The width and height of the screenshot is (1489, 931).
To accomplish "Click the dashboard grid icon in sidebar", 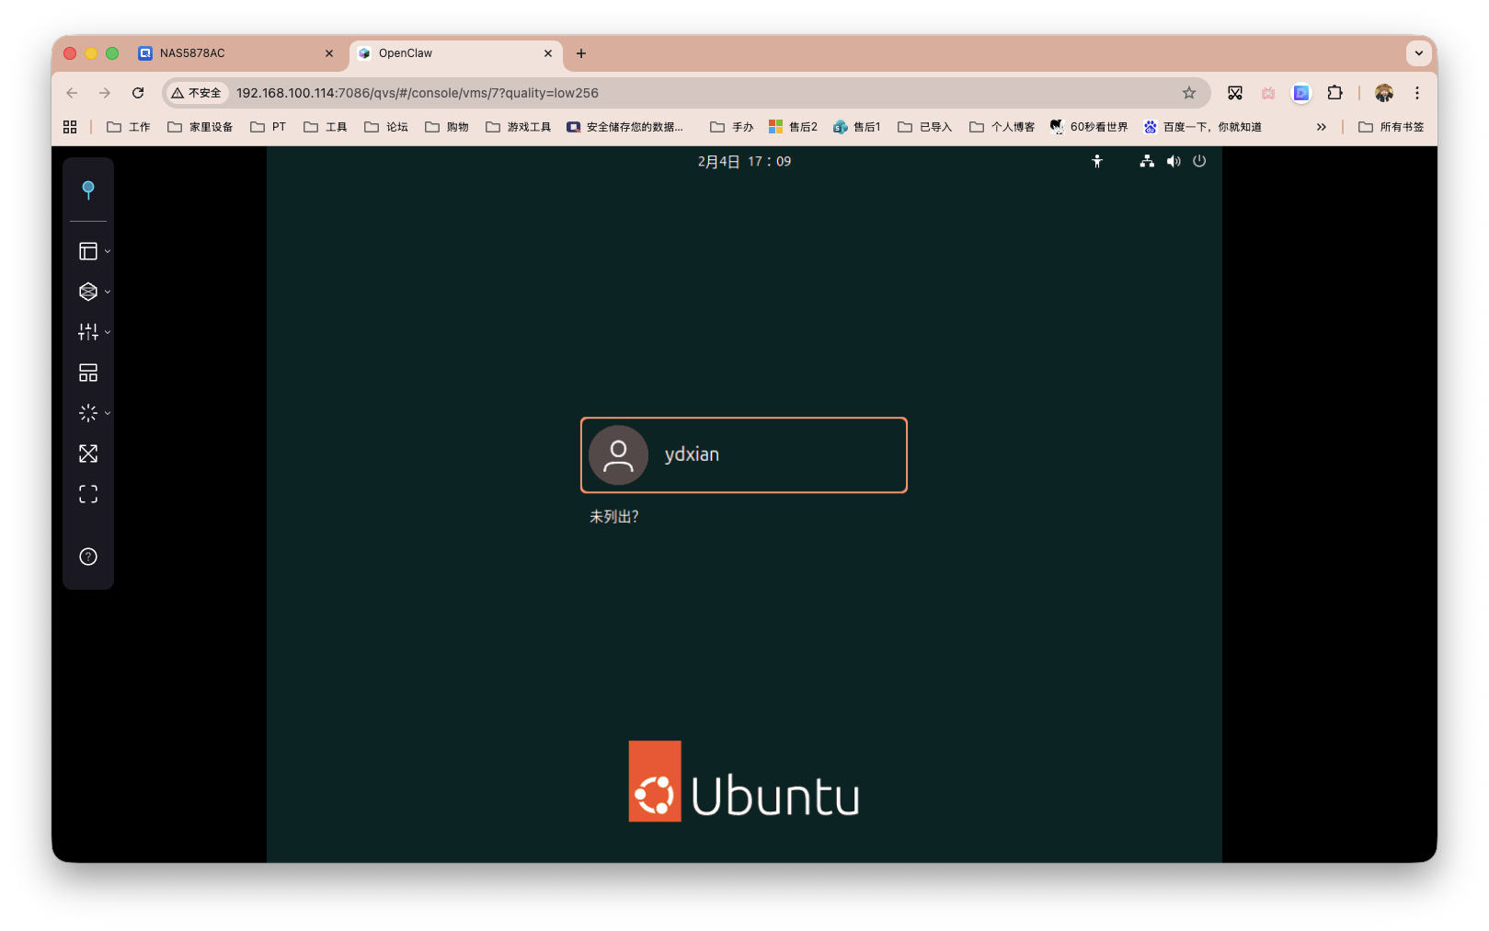I will (88, 373).
